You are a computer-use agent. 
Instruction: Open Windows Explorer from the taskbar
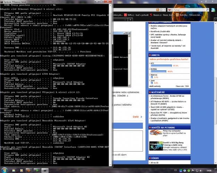pyautogui.click(x=14, y=171)
